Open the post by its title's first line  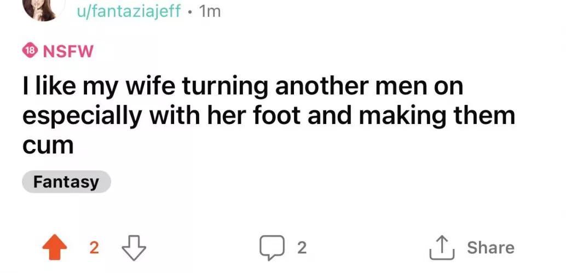(242, 87)
